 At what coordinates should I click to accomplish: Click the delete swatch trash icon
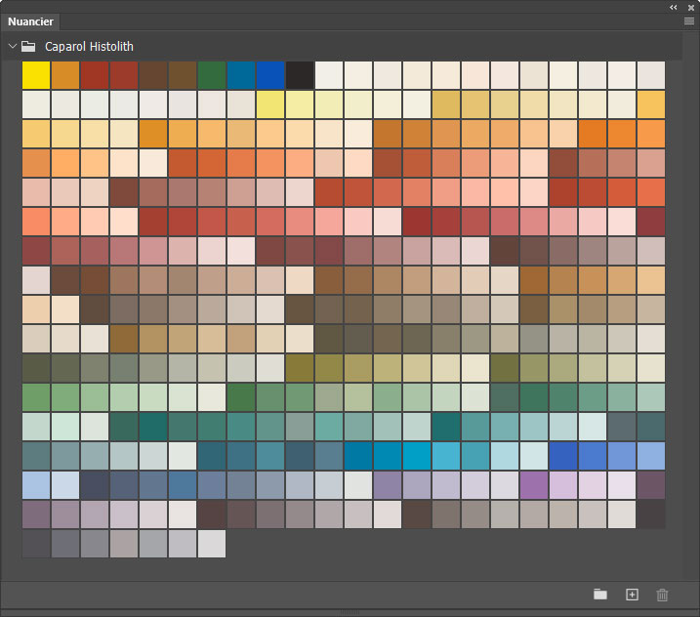tap(663, 595)
